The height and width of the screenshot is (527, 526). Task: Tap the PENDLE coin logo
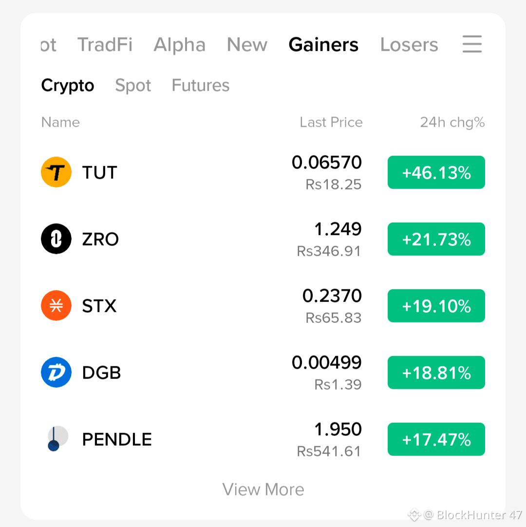pos(57,439)
